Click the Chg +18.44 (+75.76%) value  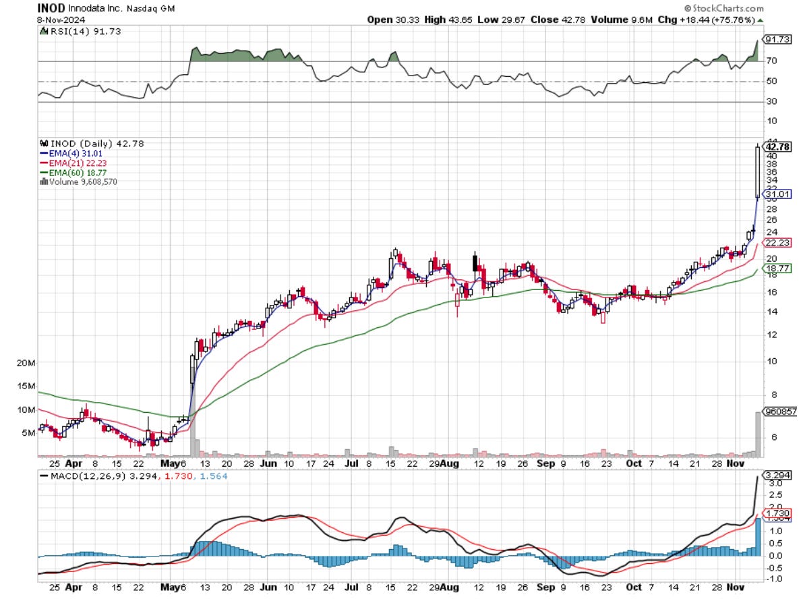[x=707, y=20]
